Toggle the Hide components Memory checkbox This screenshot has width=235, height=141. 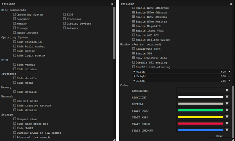[x=14, y=23]
